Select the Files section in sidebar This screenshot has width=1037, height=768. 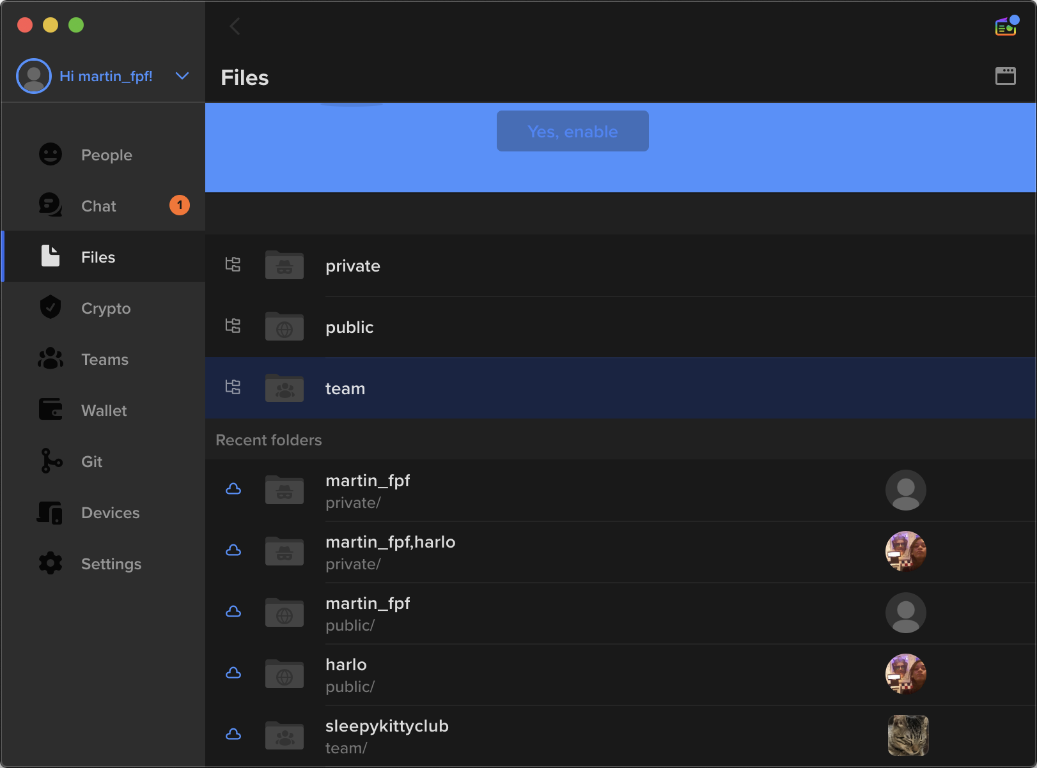104,257
